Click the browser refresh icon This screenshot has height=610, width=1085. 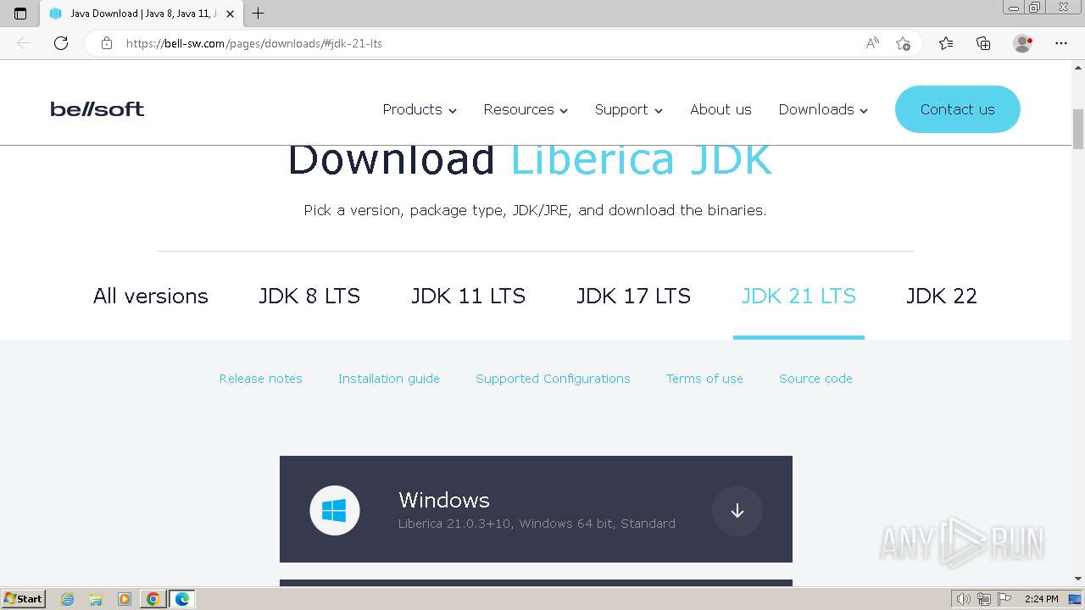click(61, 43)
